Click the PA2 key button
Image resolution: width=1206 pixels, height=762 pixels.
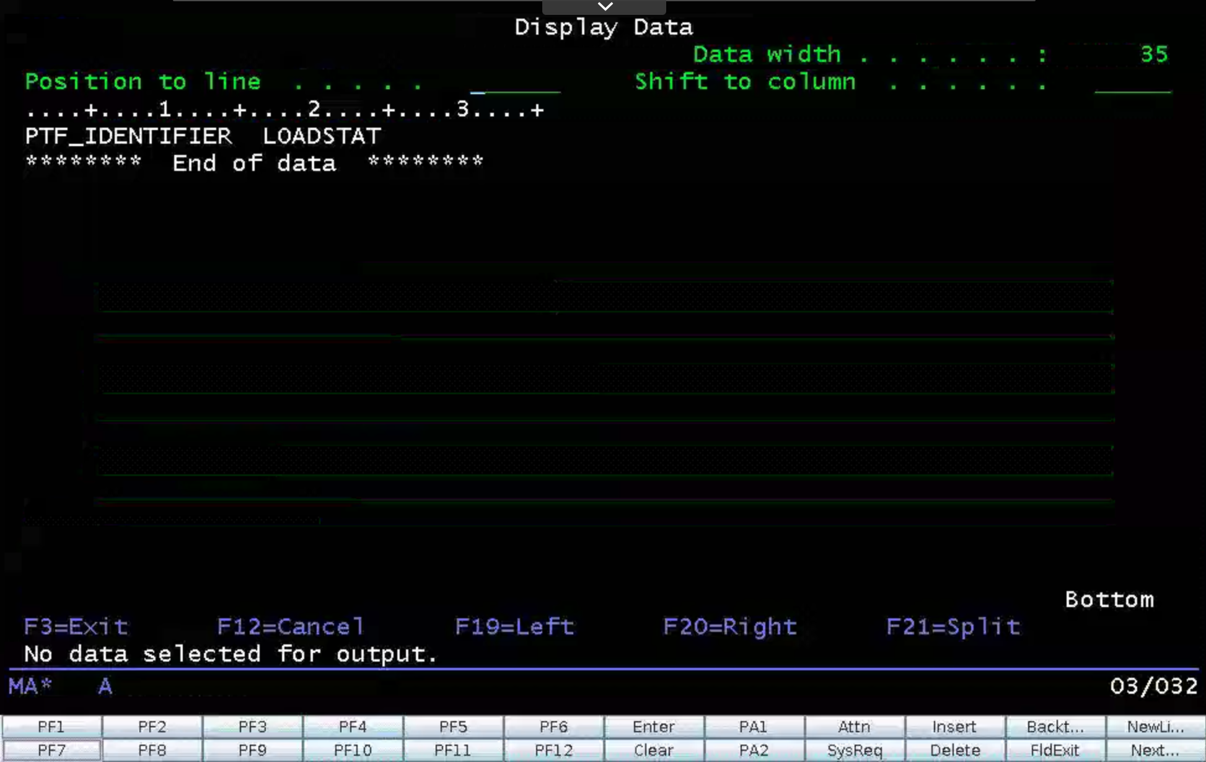[x=754, y=750]
